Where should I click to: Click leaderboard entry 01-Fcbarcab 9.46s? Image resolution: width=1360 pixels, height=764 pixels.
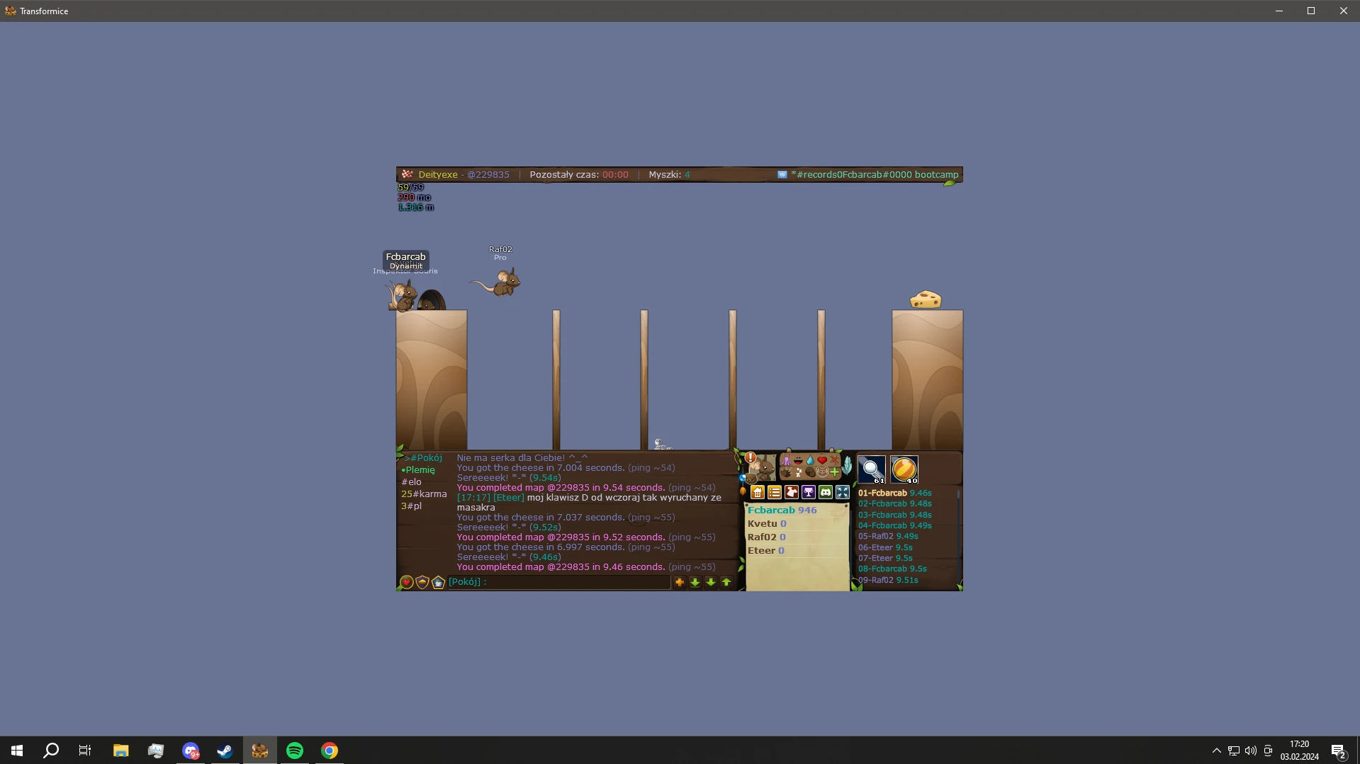[x=895, y=493]
